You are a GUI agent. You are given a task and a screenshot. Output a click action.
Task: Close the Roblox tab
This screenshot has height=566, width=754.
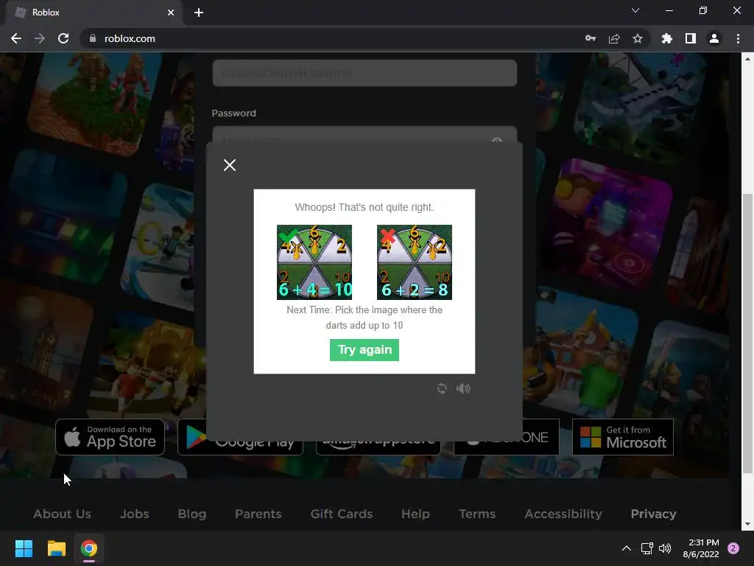[171, 13]
